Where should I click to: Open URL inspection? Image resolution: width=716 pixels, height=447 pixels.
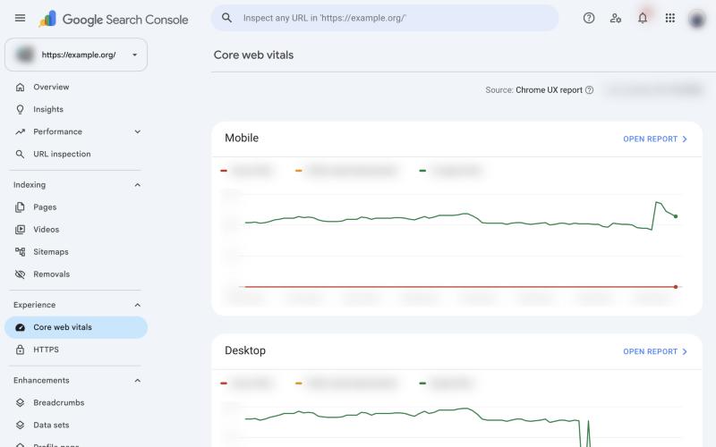[x=76, y=154]
